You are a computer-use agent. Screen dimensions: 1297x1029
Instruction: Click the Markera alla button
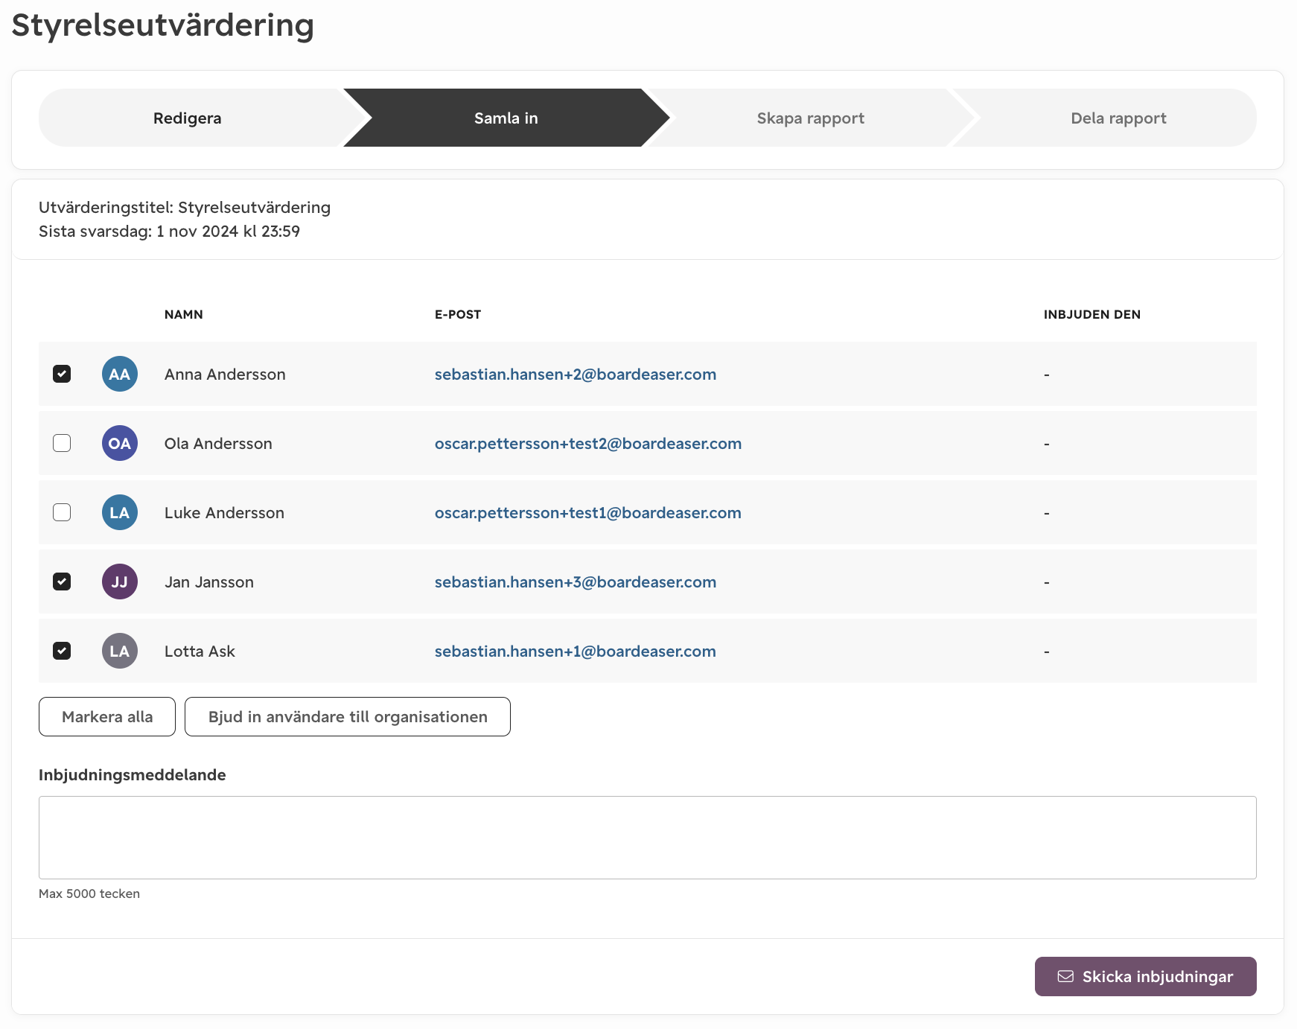pos(107,716)
